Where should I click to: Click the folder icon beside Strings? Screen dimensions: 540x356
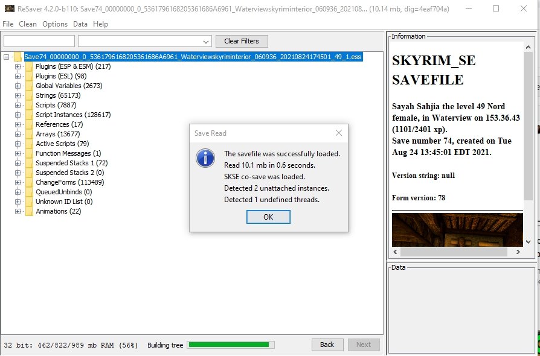pos(29,95)
